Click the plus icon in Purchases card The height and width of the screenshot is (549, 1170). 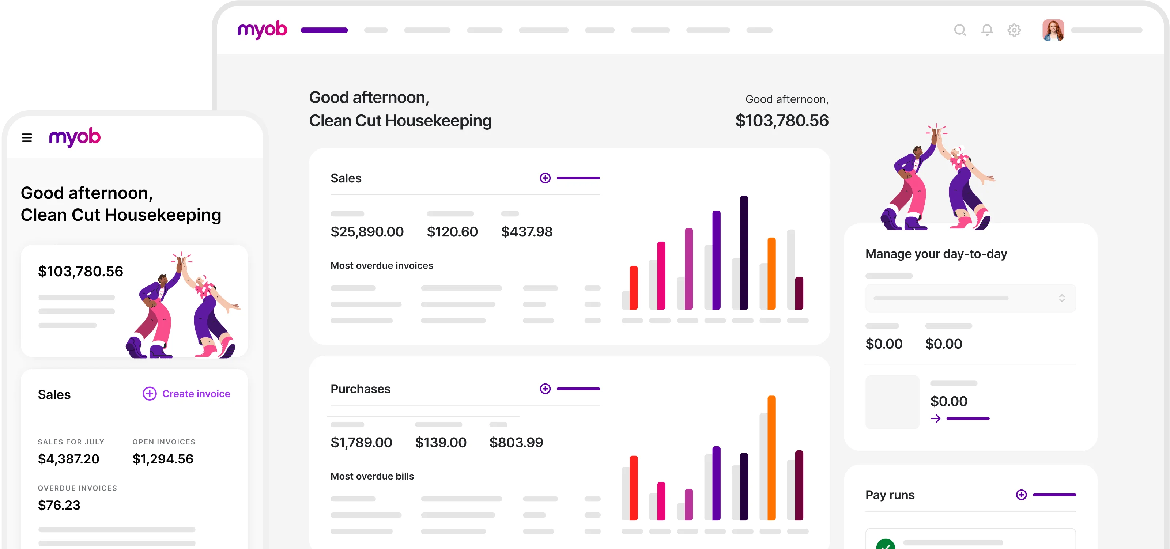[x=545, y=389]
